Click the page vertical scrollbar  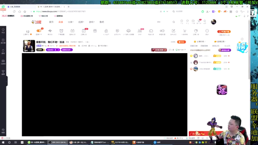pyautogui.click(x=249, y=49)
